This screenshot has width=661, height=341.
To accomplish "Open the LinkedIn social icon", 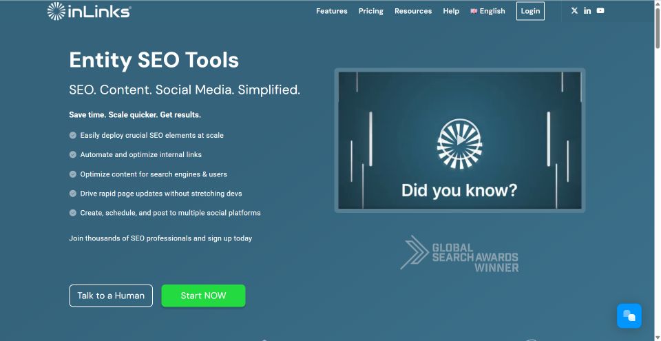I will tap(587, 11).
